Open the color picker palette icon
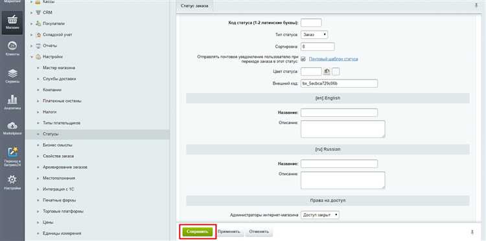Viewport: 486px width, 241px height. click(x=327, y=71)
